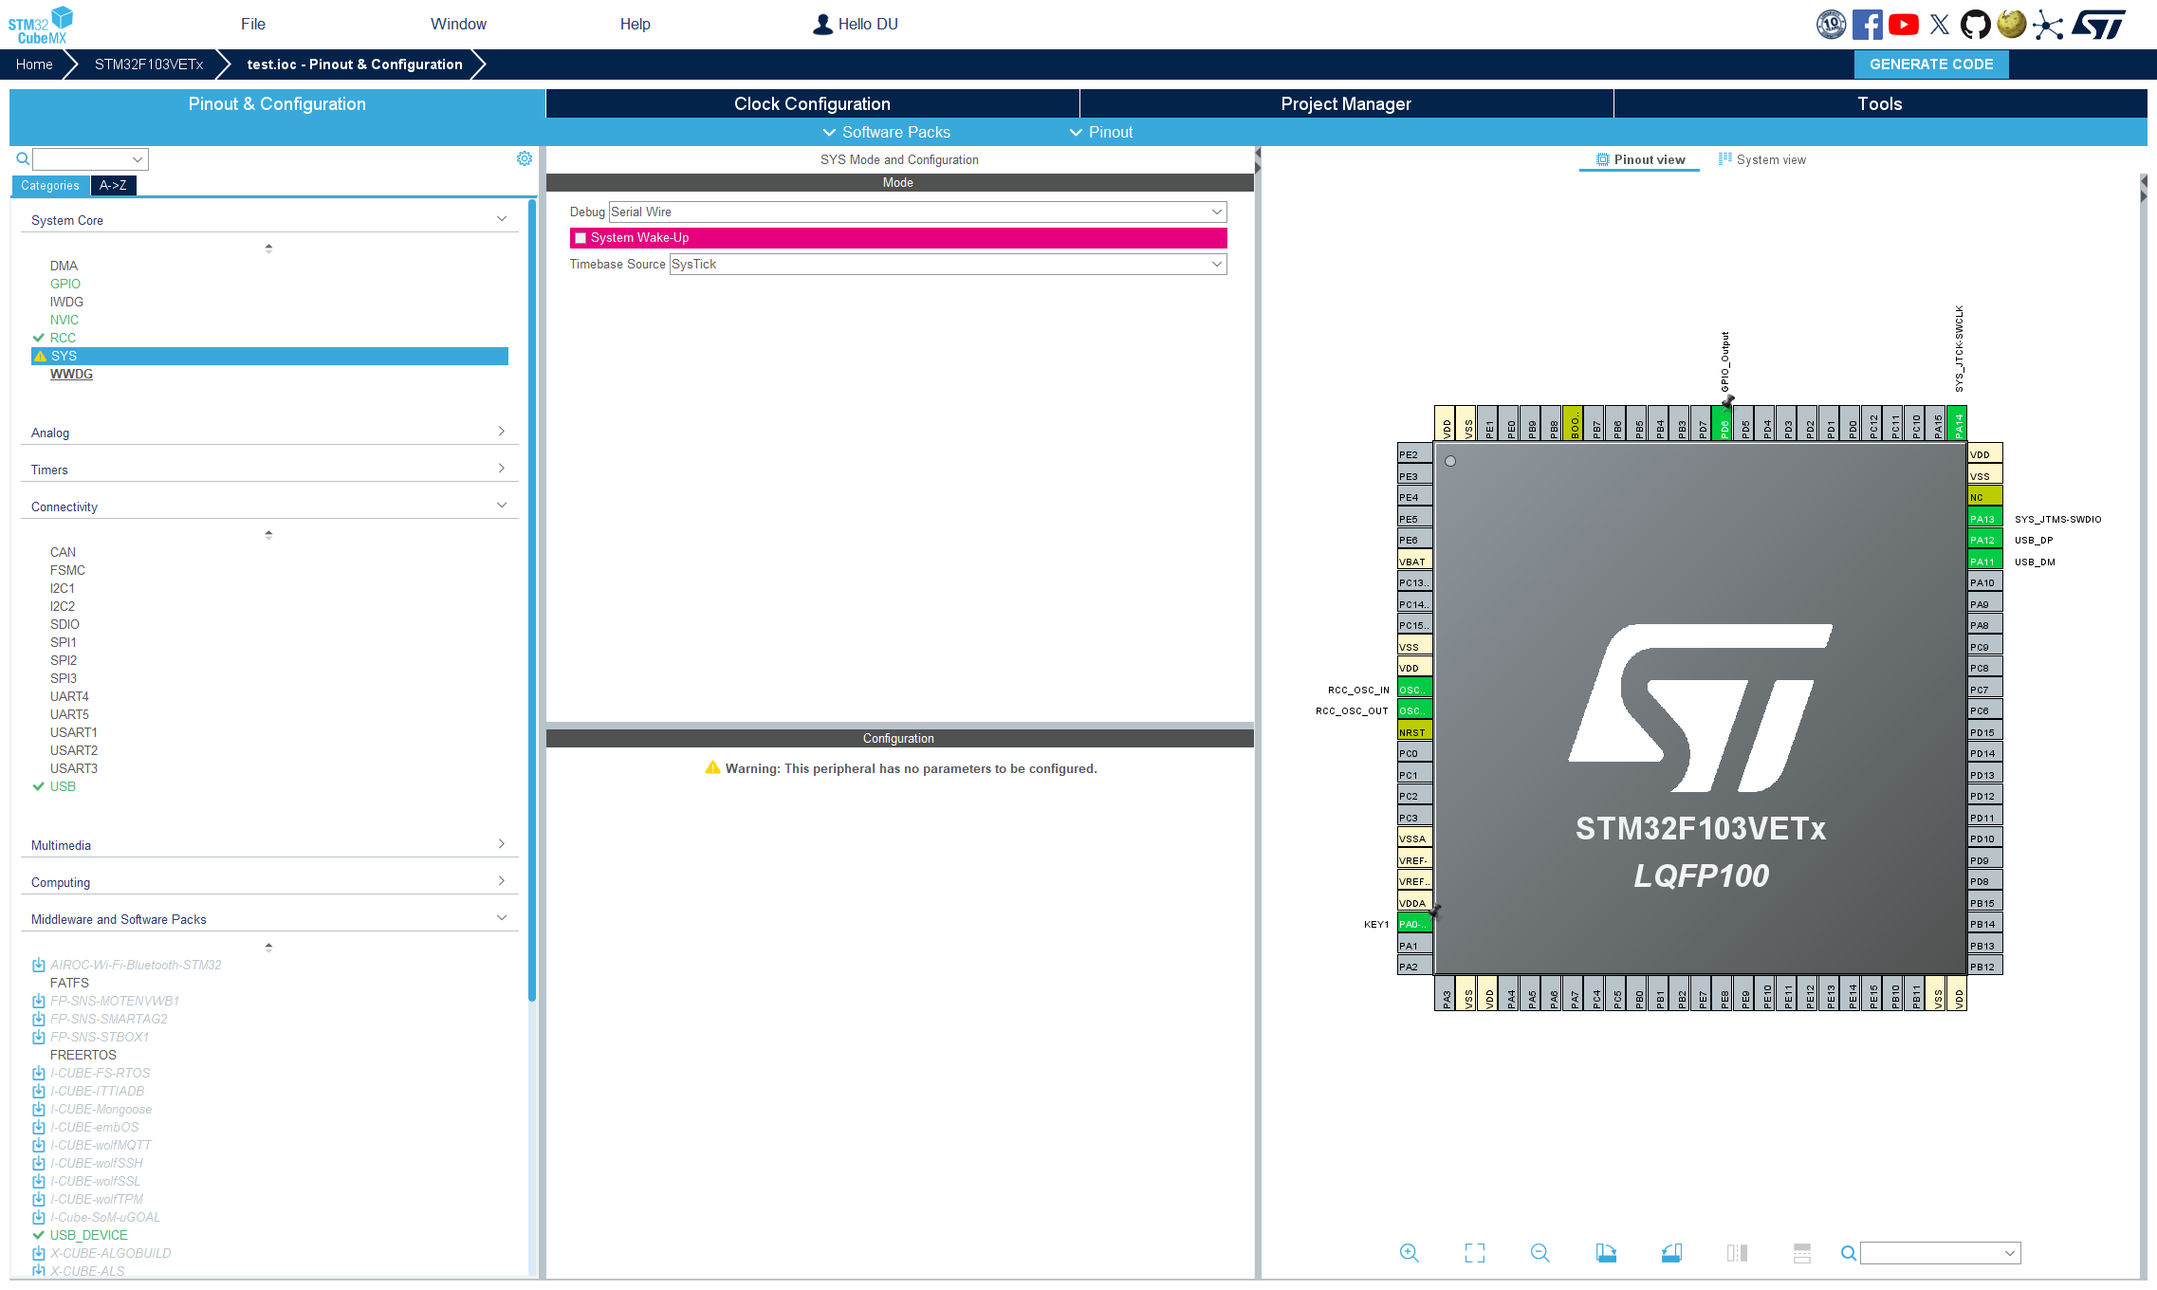
Task: Zoom in on the pinout view
Action: (x=1410, y=1252)
